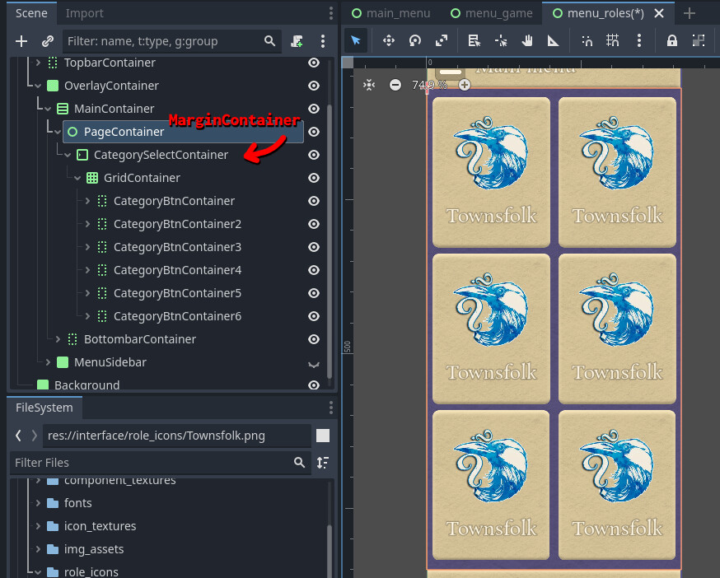This screenshot has width=720, height=578.
Task: Toggle smart snapping
Action: tap(587, 40)
